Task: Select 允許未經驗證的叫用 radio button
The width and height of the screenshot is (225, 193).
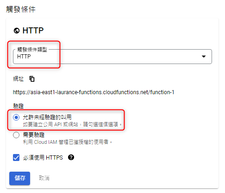Action: pos(16,117)
